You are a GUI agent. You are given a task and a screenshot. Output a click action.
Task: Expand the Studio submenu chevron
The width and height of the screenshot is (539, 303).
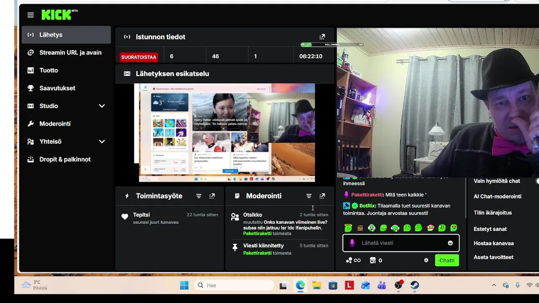tap(101, 106)
